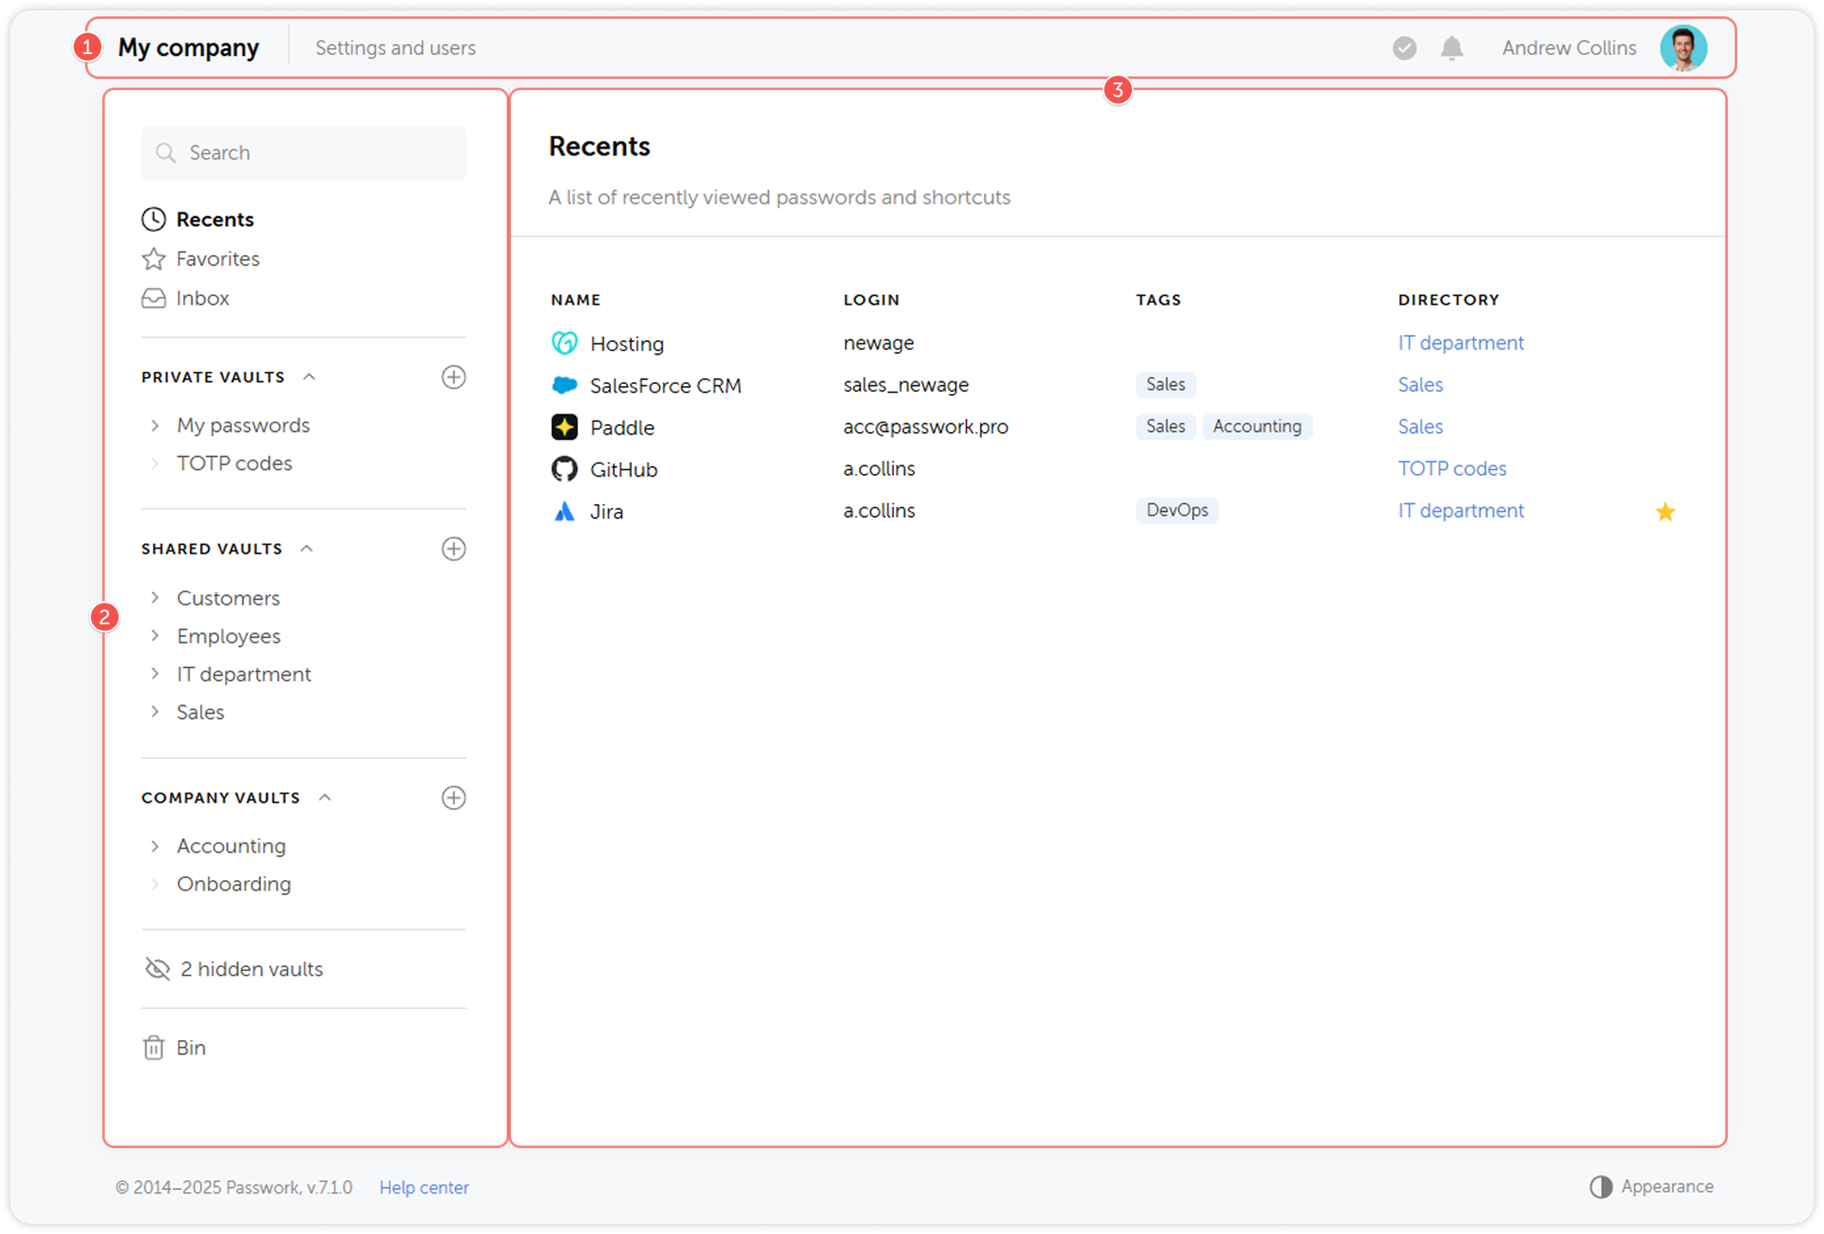The height and width of the screenshot is (1234, 1824).
Task: Click the Search field
Action: pyautogui.click(x=303, y=153)
